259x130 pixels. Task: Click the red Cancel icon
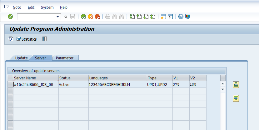tap(97, 17)
